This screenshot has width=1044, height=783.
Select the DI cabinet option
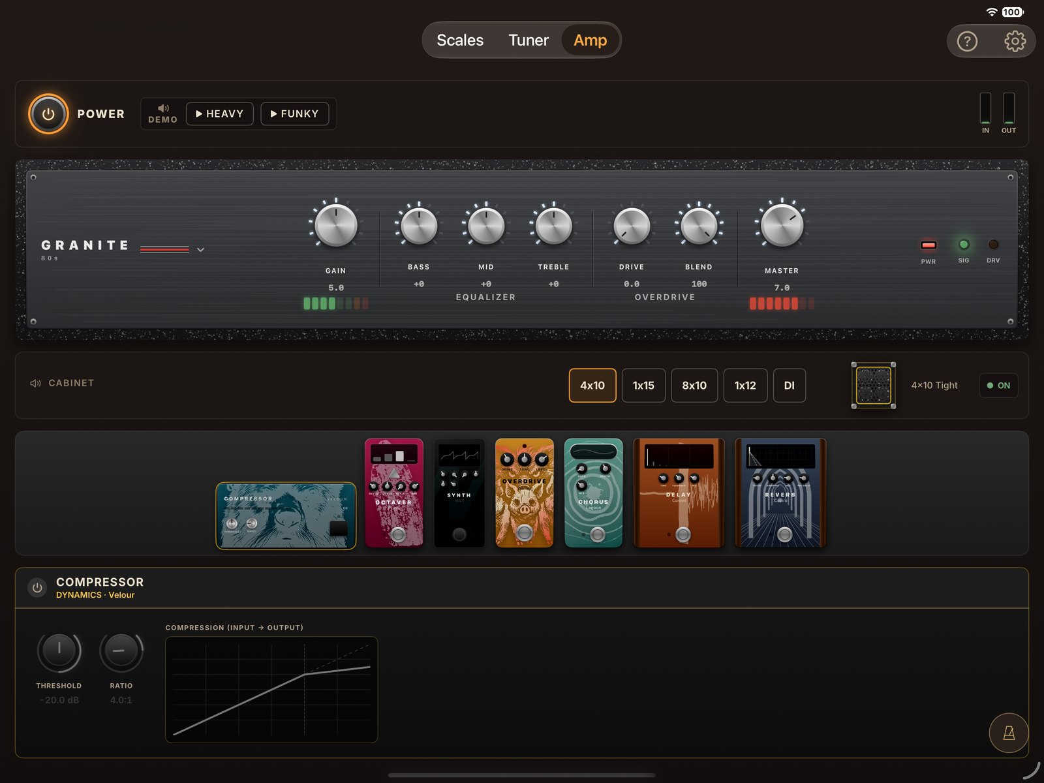point(790,386)
